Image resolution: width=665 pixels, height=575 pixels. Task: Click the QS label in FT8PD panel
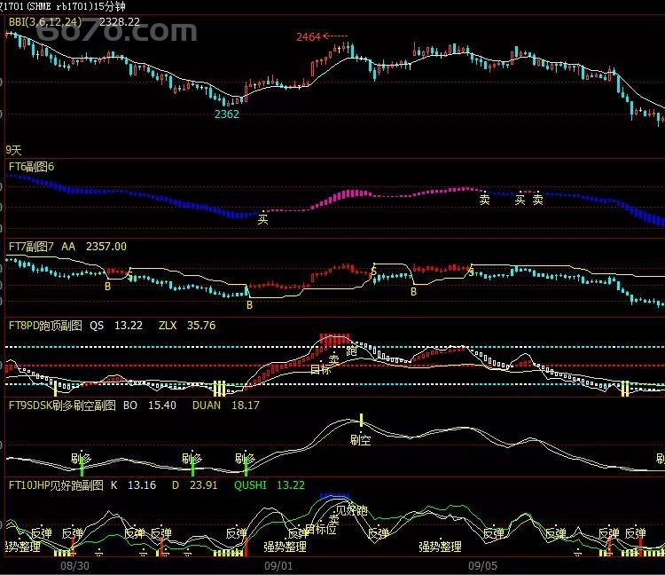click(x=97, y=326)
